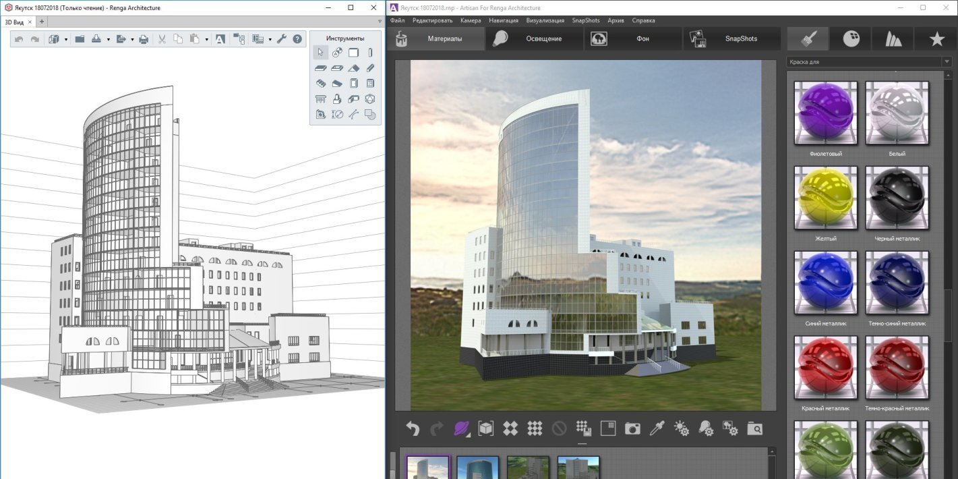The height and width of the screenshot is (479, 958).
Task: Open the Краска для dropdown
Action: tap(946, 61)
